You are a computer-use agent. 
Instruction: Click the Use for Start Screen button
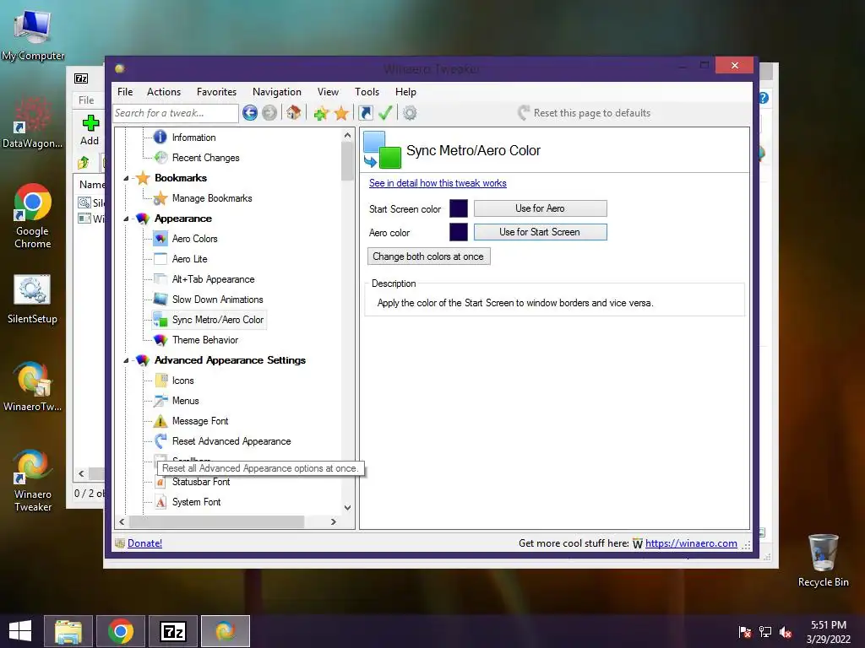(x=540, y=232)
